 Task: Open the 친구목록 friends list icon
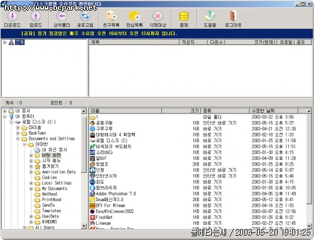(x=111, y=16)
